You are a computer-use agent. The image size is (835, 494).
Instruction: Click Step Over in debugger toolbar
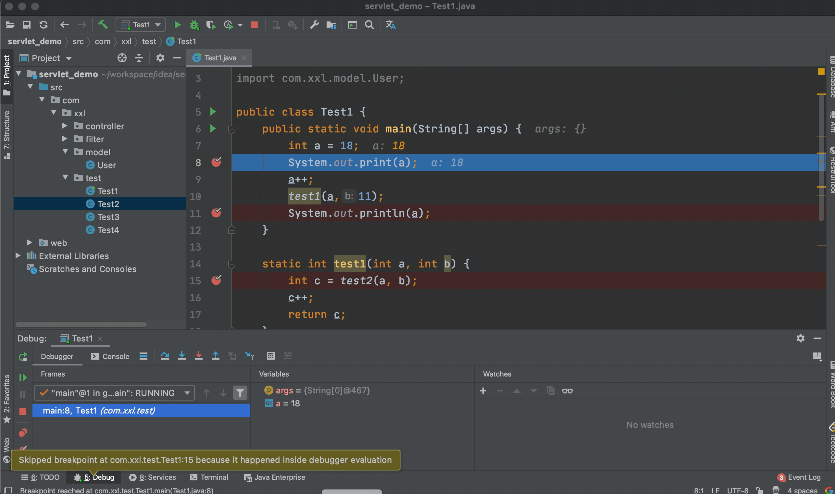165,356
